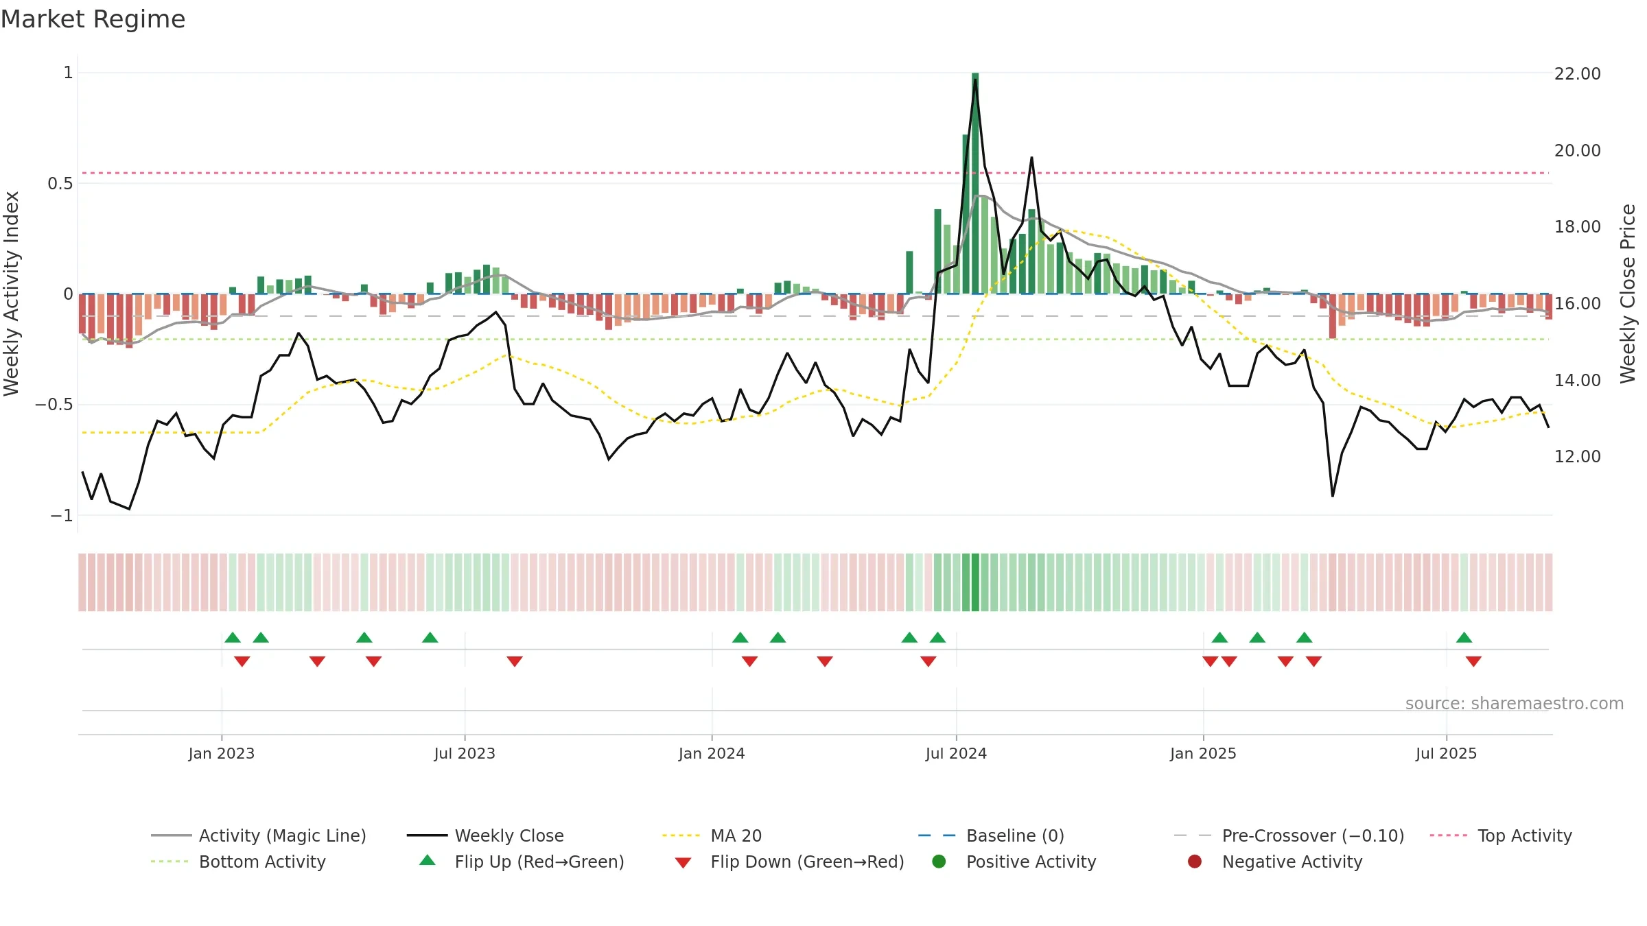Screen dimensions: 1647x926
Task: Click the Negative Activity legend red dot
Action: 1195,861
